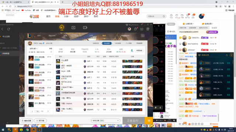Open Chrome from Windows taskbar

(27, 130)
